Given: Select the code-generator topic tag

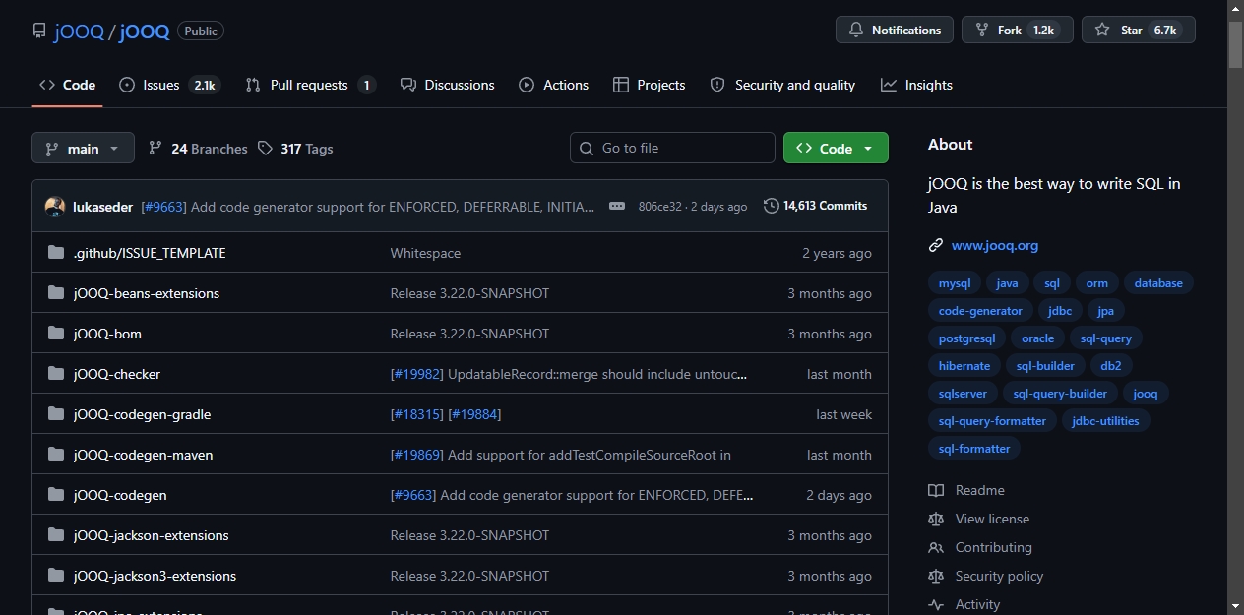Looking at the screenshot, I should (x=980, y=311).
